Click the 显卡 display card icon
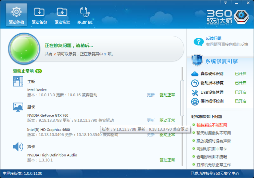254x178 pixels. coord(18,107)
